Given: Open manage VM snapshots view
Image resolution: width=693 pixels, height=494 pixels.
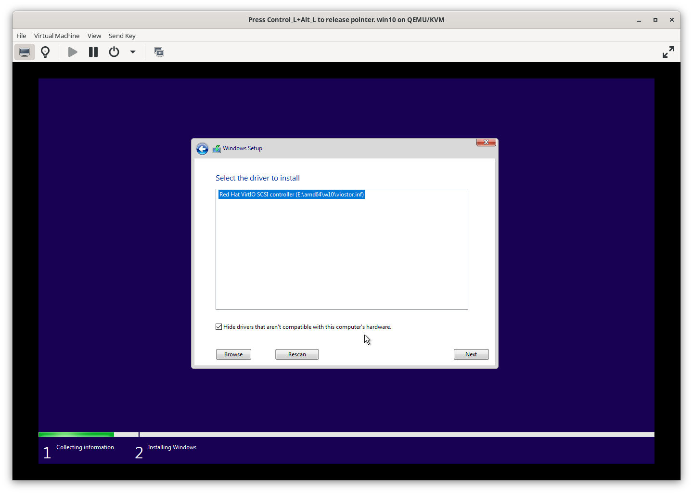Looking at the screenshot, I should point(159,52).
